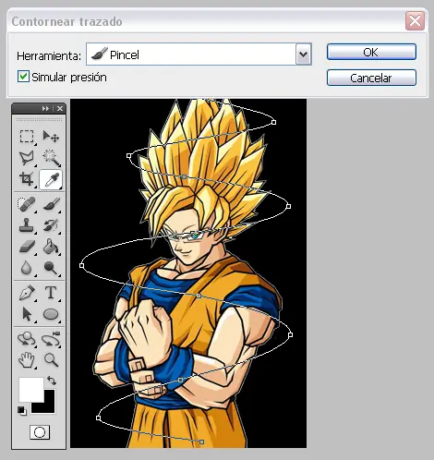Select the Blur droplet tool
Viewport: 434px width, 460px height.
coord(27,268)
